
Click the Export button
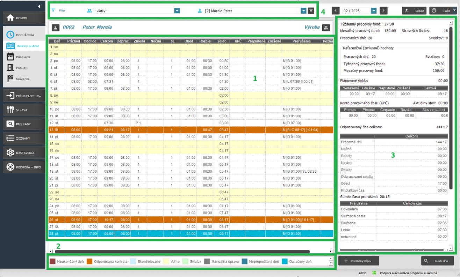coord(415,11)
